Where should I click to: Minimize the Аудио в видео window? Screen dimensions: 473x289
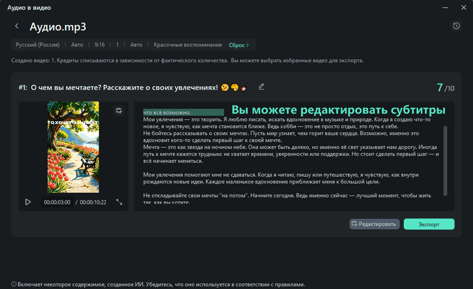pyautogui.click(x=444, y=7)
